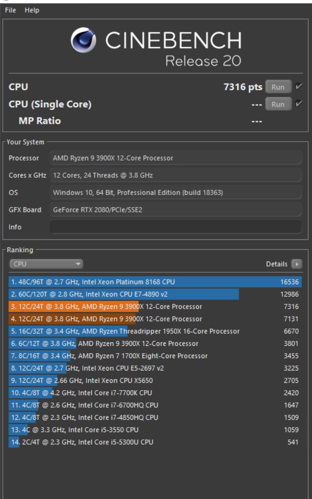Toggle the CPU (Single Core) test checkbox
The image size is (312, 499).
point(299,104)
